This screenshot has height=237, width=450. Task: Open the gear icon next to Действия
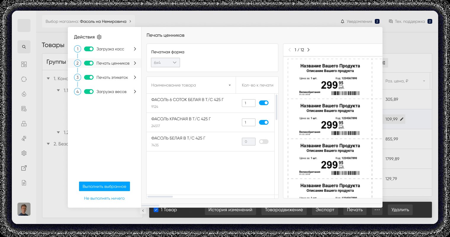(x=99, y=37)
